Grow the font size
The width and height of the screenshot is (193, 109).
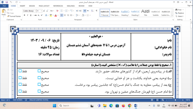click(x=44, y=11)
